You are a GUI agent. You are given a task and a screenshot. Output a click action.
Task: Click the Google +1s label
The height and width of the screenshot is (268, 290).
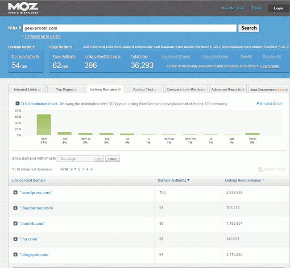click(x=272, y=57)
